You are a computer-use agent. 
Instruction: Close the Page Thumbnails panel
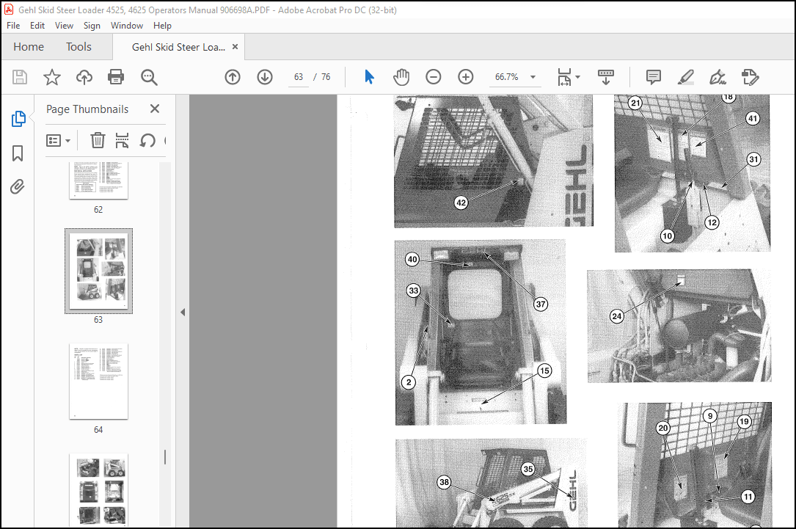click(154, 109)
